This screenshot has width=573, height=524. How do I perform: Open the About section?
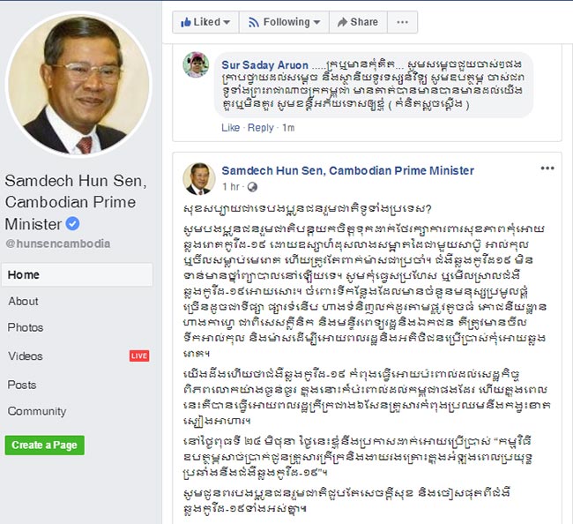tap(24, 302)
